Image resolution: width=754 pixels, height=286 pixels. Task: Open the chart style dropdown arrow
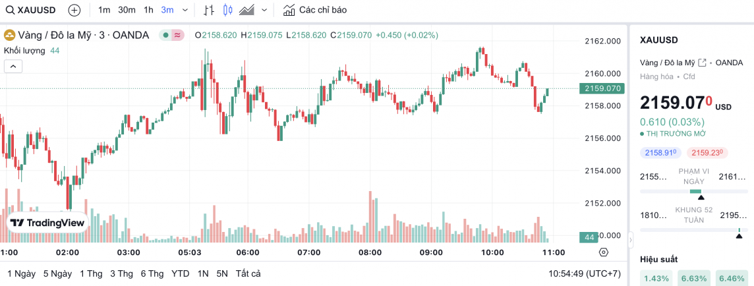point(264,11)
